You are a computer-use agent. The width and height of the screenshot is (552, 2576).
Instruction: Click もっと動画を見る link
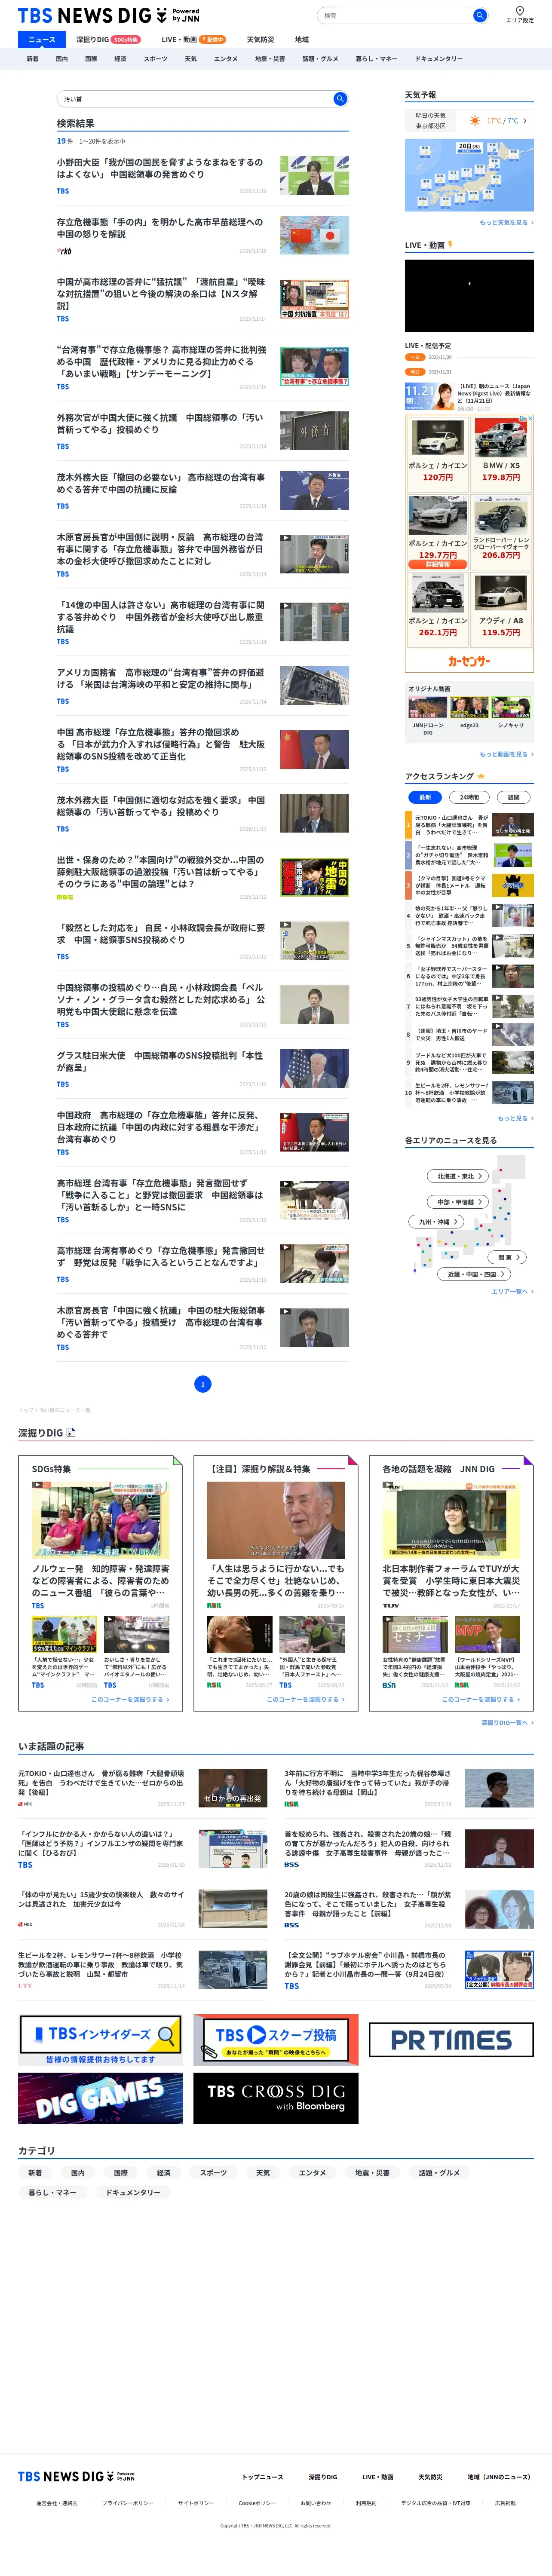pos(506,754)
